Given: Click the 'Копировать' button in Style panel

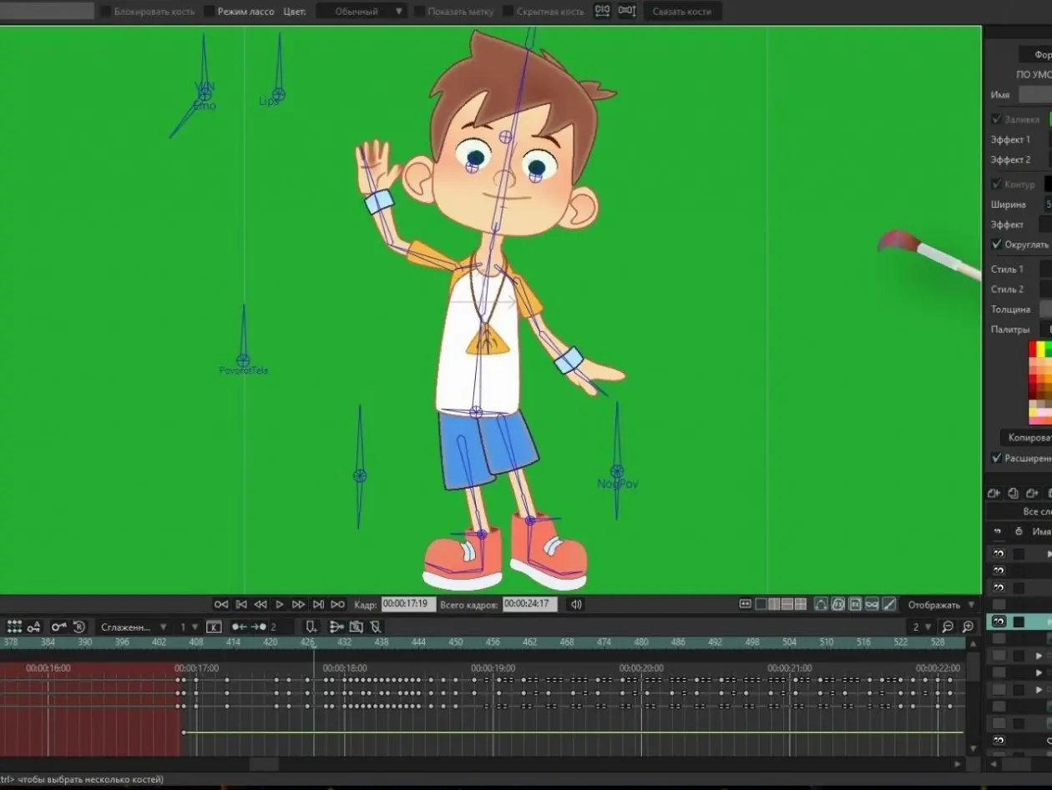Looking at the screenshot, I should tap(1026, 437).
